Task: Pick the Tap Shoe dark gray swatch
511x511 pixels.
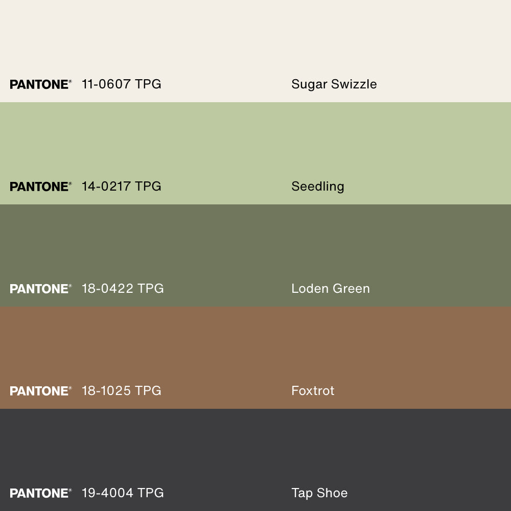Action: [x=255, y=460]
